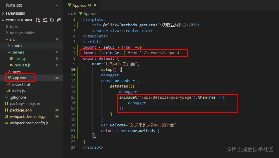Click line number 15 in the gutter
The image size is (279, 158).
click(73, 97)
